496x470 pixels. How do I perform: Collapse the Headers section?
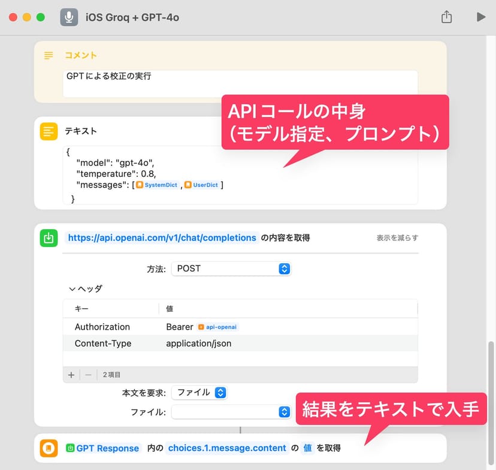pyautogui.click(x=72, y=288)
